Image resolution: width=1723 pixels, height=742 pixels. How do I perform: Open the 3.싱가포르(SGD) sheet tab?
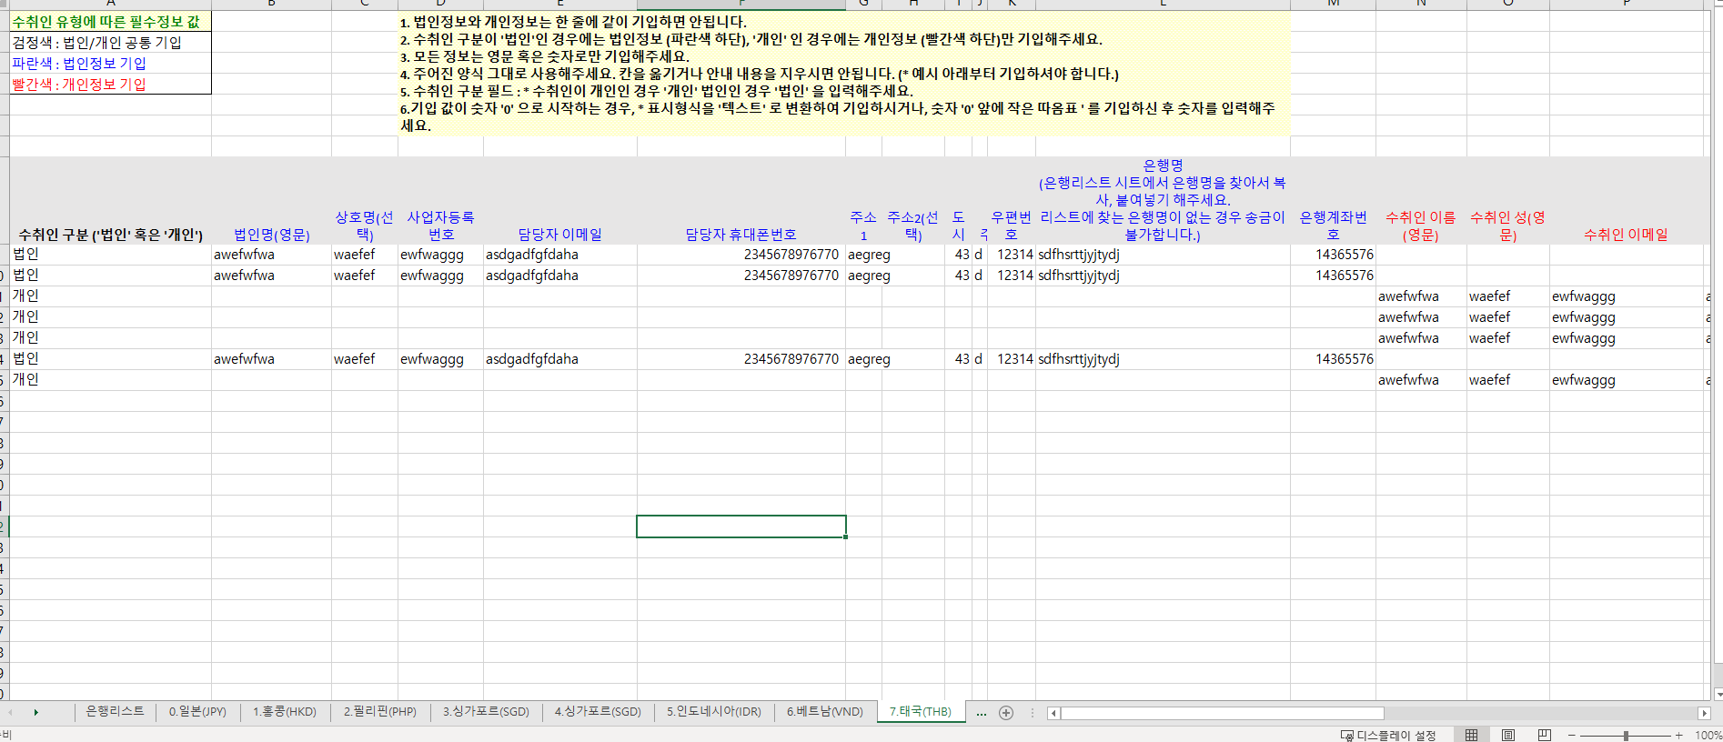coord(486,711)
